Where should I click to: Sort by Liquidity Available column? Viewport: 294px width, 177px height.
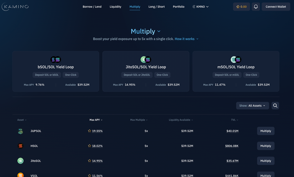click(181, 120)
